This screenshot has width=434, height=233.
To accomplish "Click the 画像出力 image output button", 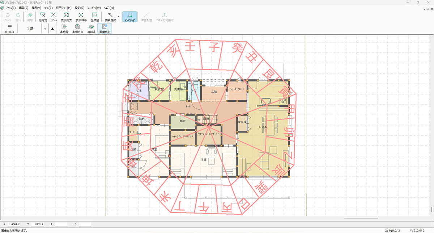I will (105, 28).
